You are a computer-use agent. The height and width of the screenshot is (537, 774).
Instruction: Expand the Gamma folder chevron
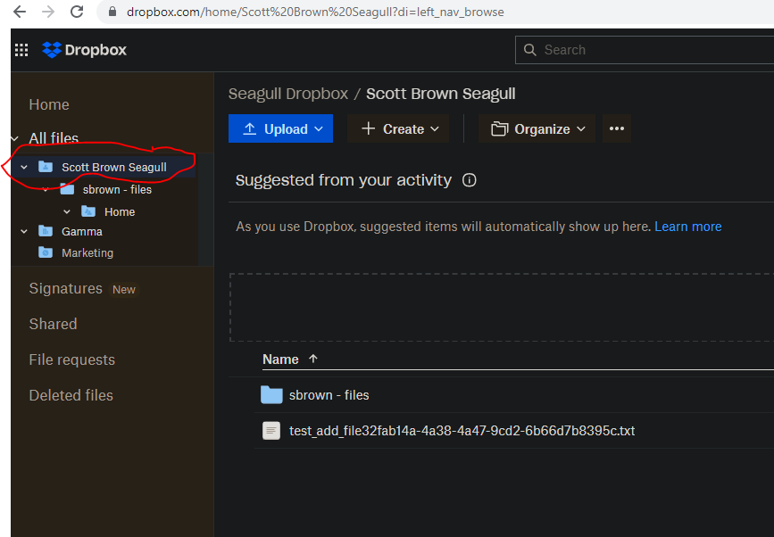24,231
